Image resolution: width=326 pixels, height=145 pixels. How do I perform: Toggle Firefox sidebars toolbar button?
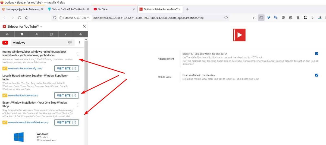(261, 18)
